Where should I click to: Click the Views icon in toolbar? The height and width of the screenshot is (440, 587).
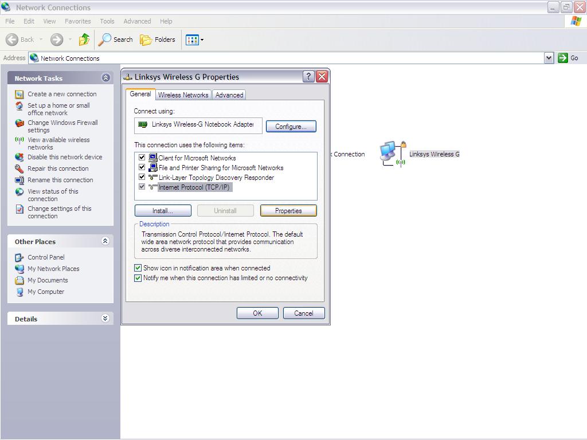tap(192, 40)
